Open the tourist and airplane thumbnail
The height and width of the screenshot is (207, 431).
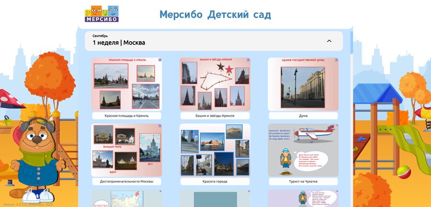point(303,150)
